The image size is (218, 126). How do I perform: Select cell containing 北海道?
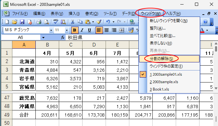click(x=24, y=61)
